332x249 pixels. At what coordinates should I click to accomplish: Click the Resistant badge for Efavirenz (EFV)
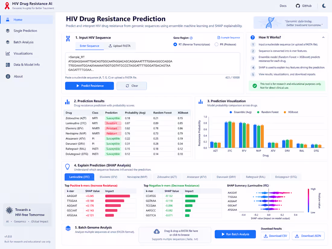[x=113, y=128]
